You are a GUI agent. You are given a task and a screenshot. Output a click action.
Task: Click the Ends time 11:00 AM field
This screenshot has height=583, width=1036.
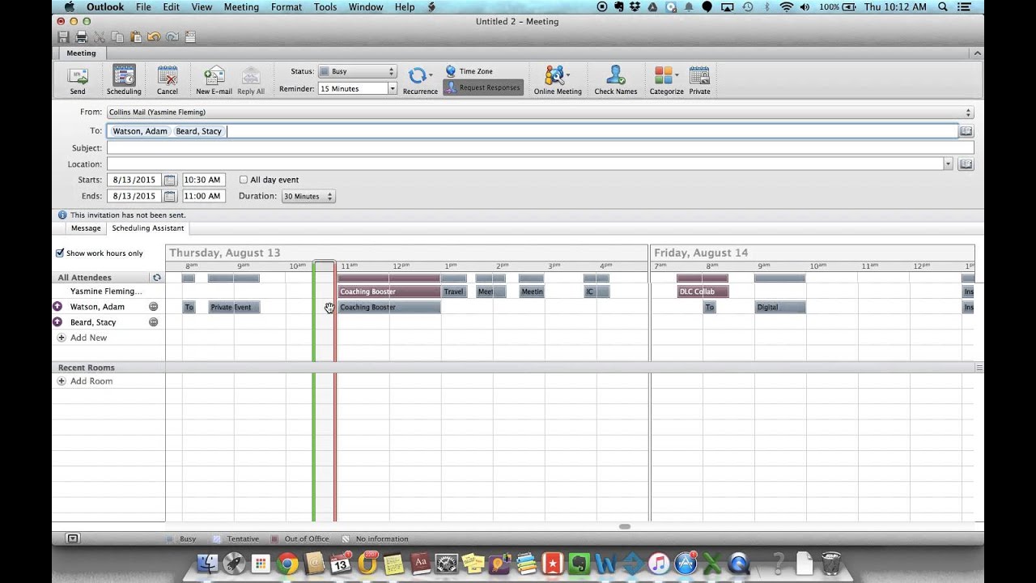(204, 196)
